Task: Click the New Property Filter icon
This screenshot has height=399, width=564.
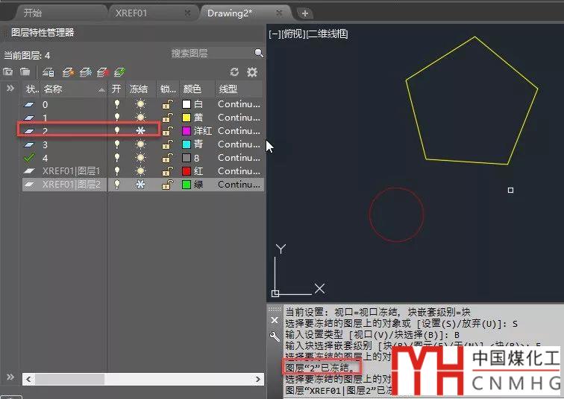Action: click(8, 72)
